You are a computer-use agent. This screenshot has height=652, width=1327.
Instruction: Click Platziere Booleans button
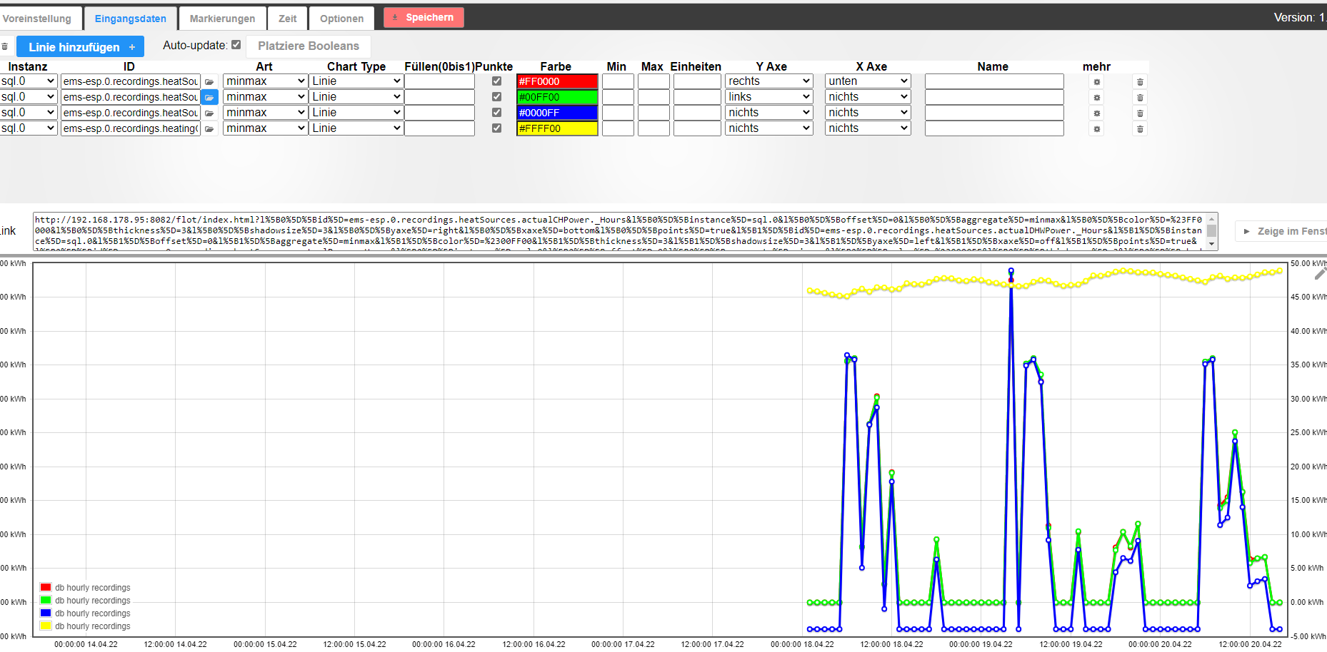tap(309, 46)
